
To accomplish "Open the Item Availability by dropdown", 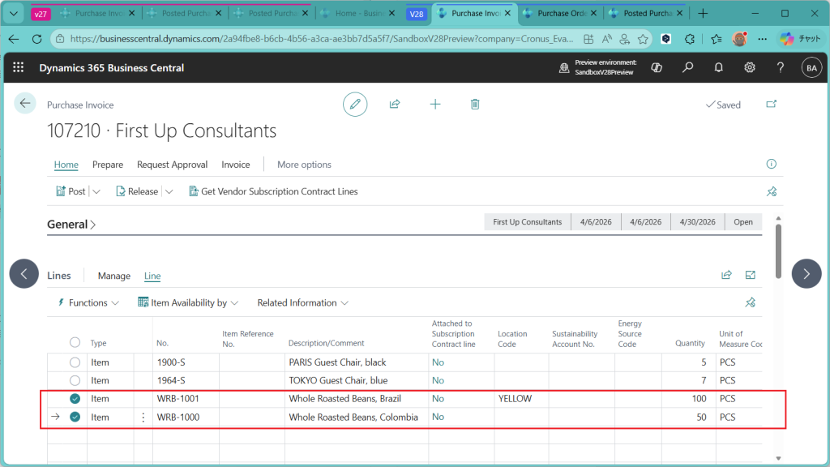I will click(188, 302).
